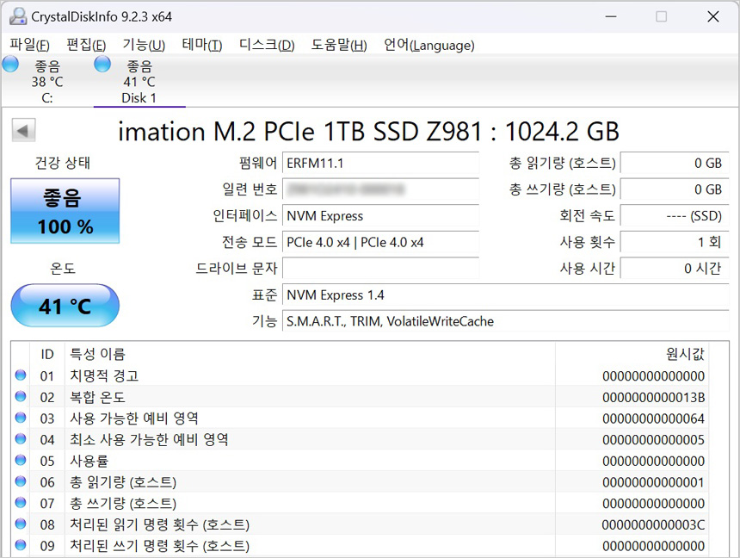Open the 디스크(D) menu
The height and width of the screenshot is (558, 740).
click(x=267, y=45)
